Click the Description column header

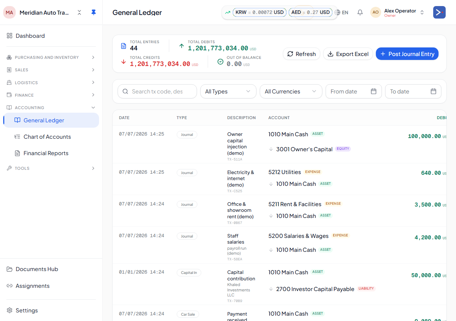[x=242, y=118]
